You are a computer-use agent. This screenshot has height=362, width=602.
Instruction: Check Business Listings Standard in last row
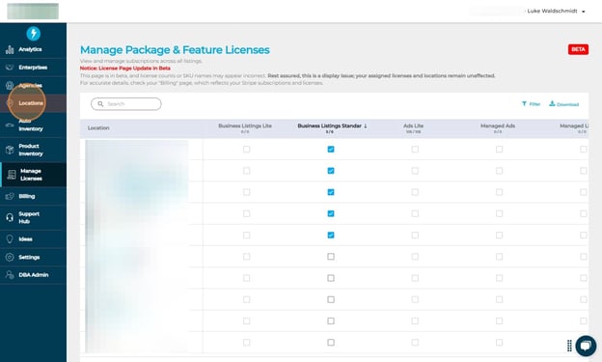pyautogui.click(x=331, y=343)
